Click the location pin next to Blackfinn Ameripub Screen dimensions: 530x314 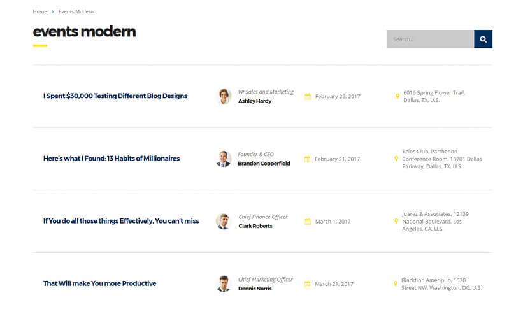coord(396,284)
